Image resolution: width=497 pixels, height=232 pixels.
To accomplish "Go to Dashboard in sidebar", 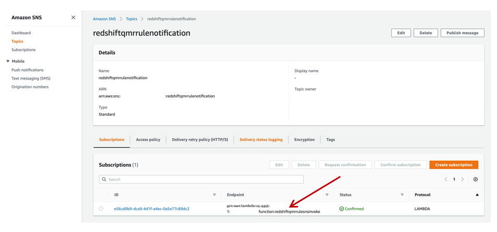I will tap(21, 33).
